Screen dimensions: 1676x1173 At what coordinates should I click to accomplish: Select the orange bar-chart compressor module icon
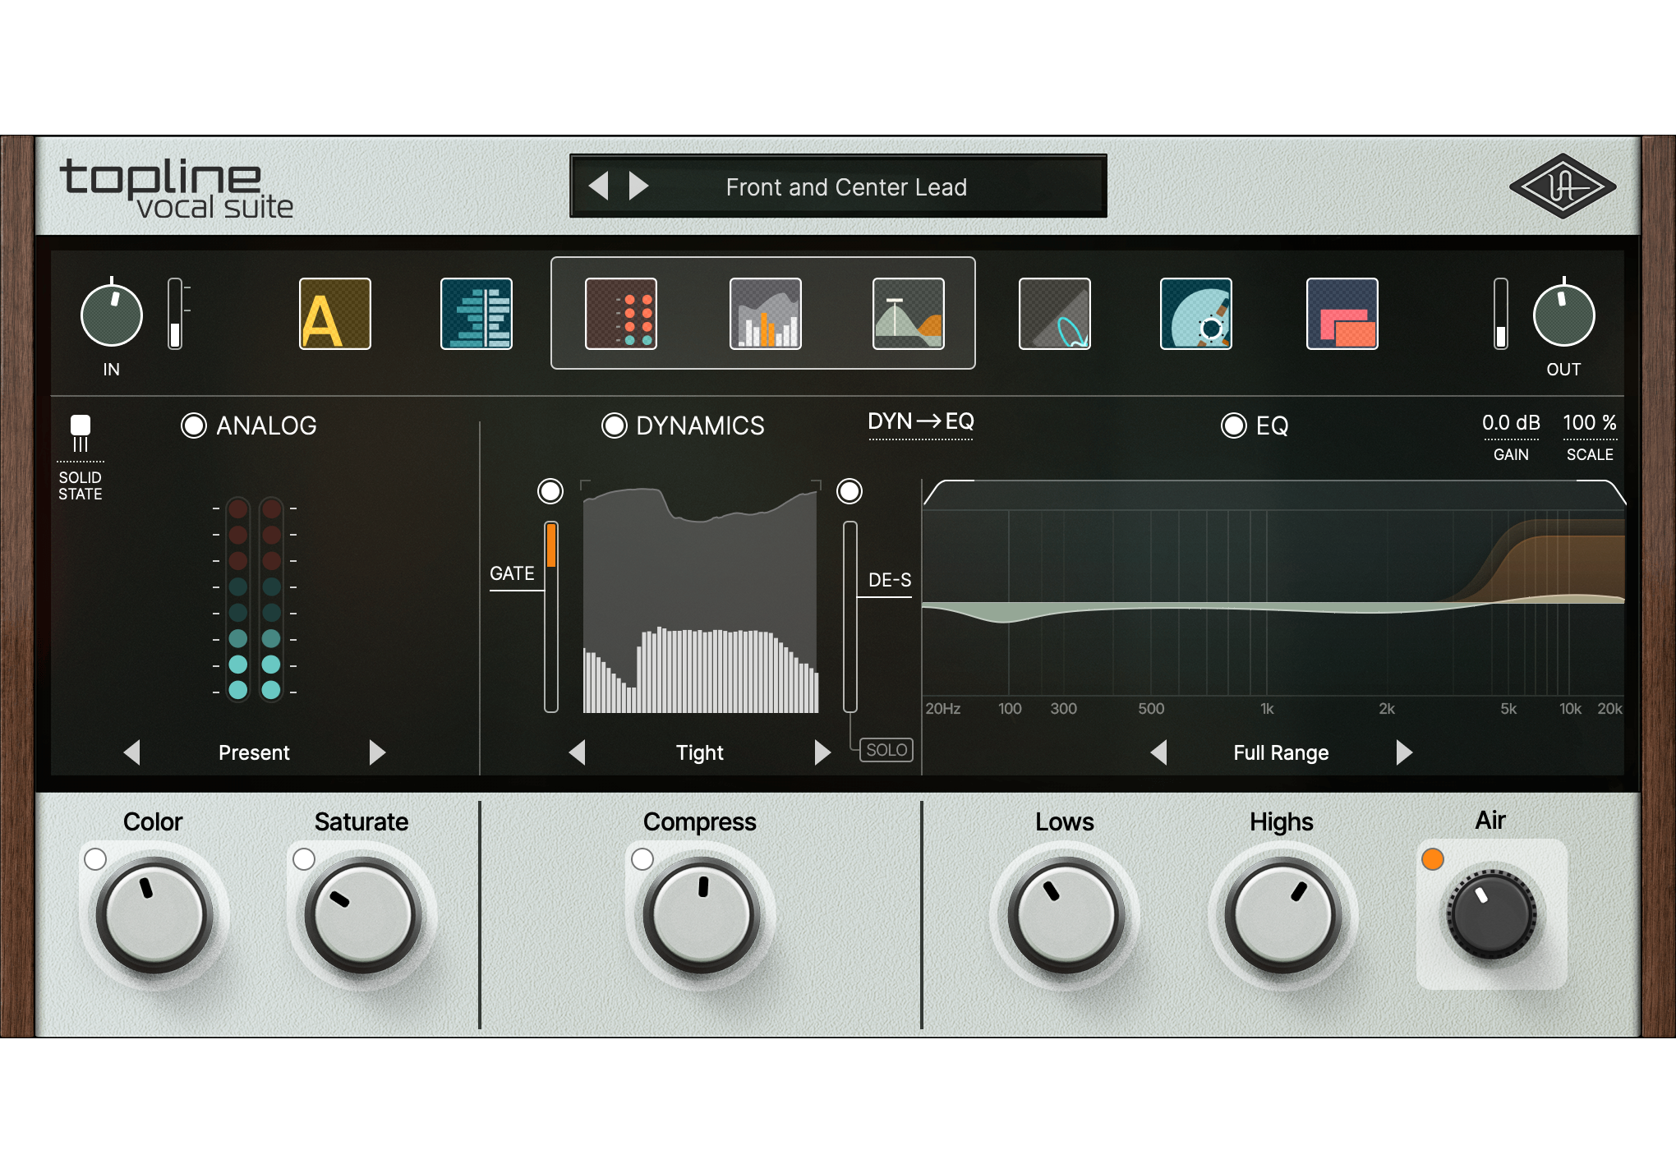pyautogui.click(x=766, y=314)
